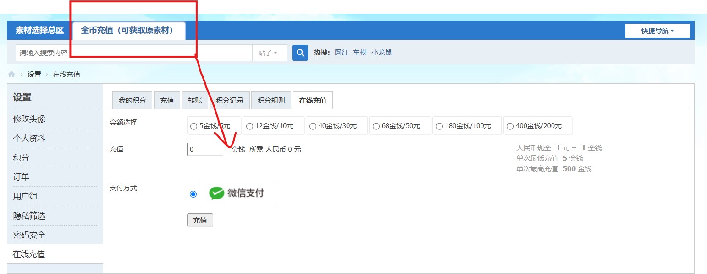Viewport: 707px width, 274px height.
Task: Select the 5金钱/5元 amount option
Action: (x=214, y=126)
